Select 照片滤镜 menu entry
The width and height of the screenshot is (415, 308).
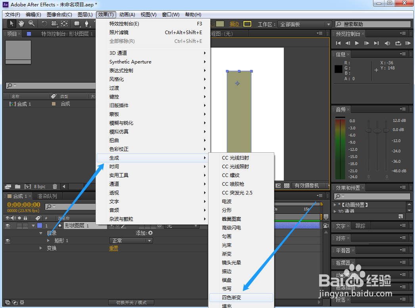[153, 32]
